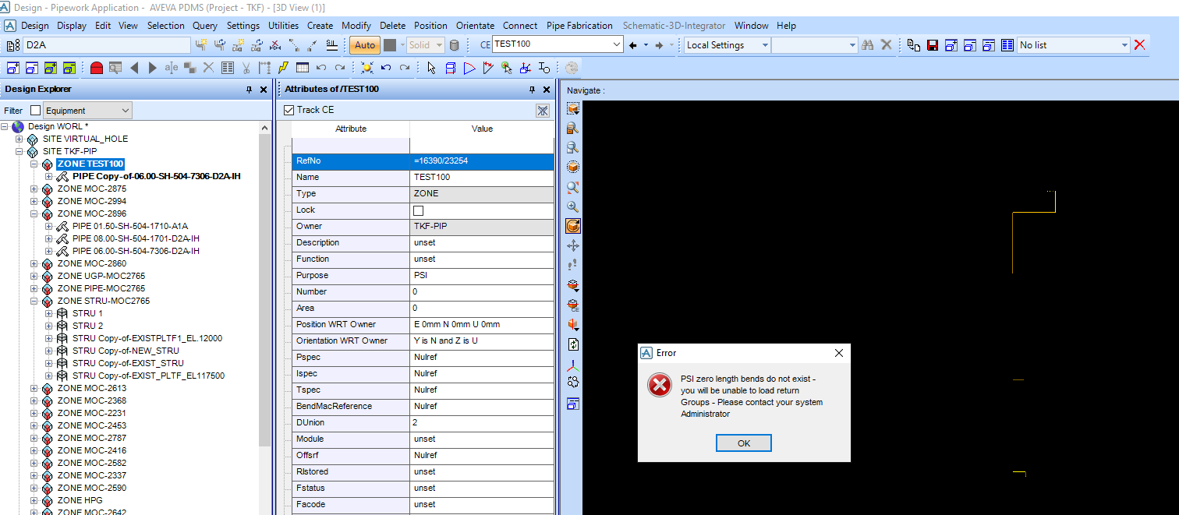The width and height of the screenshot is (1179, 515).
Task: Click the gray cylinder icon beside Solid
Action: coord(455,45)
